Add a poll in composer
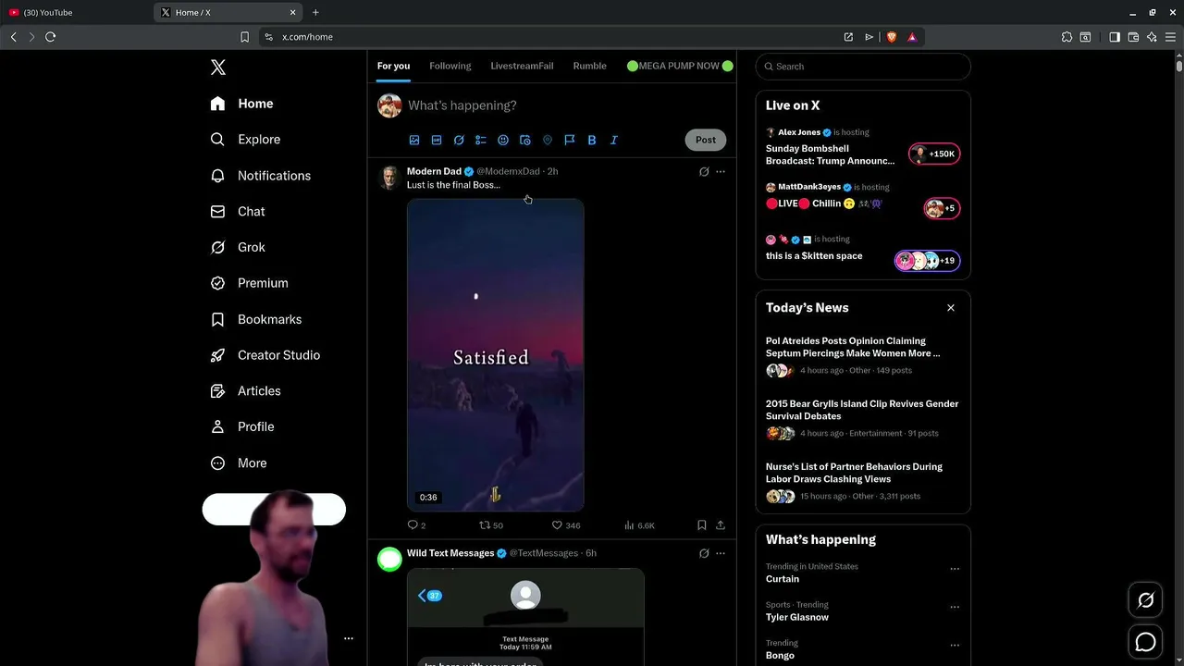Screen dimensions: 1184x666 [481, 141]
